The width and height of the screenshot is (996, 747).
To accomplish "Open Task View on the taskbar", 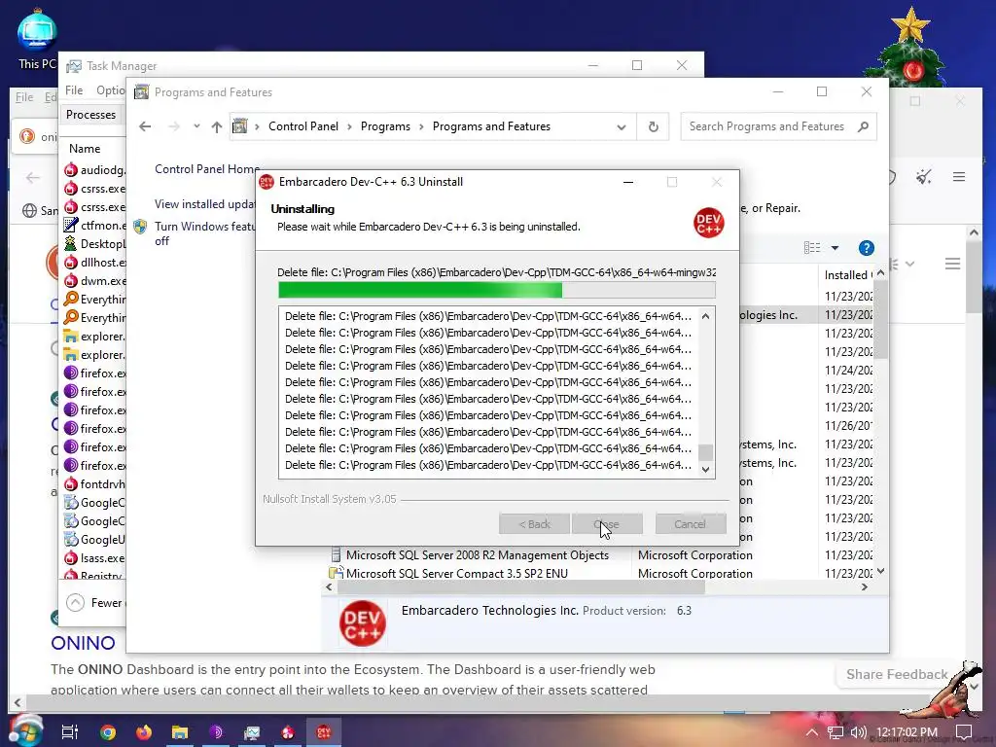I will [x=69, y=731].
